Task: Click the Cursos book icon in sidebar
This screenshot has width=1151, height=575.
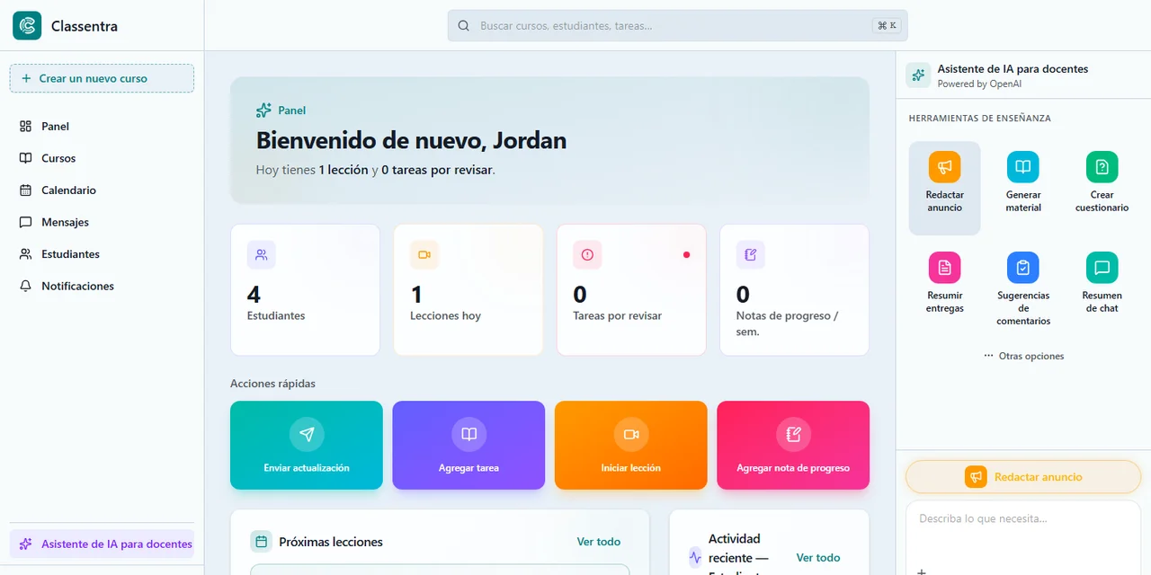Action: click(x=25, y=158)
